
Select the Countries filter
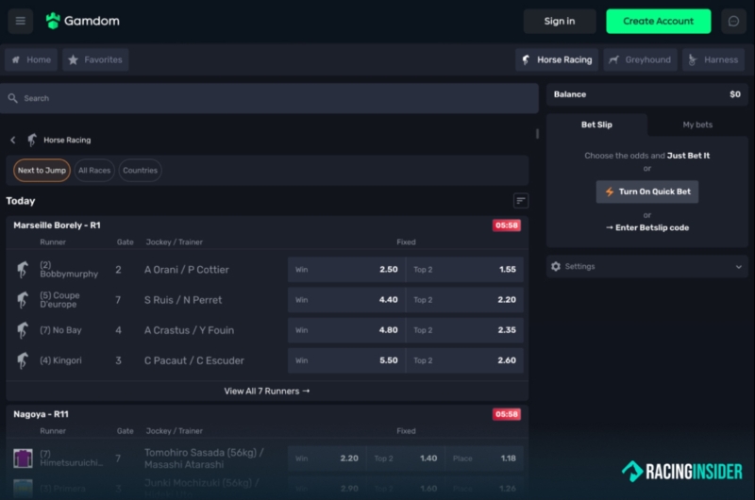[x=140, y=171]
